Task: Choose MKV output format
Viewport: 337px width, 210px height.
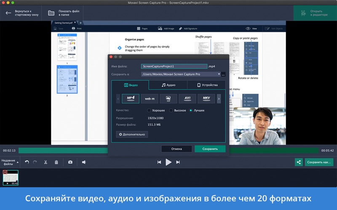Action: [x=206, y=99]
